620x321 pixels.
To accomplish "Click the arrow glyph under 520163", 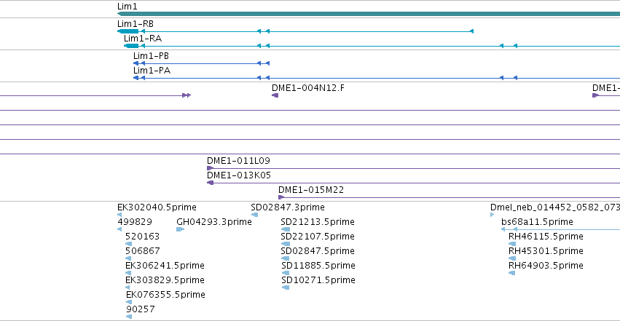I will [x=128, y=244].
